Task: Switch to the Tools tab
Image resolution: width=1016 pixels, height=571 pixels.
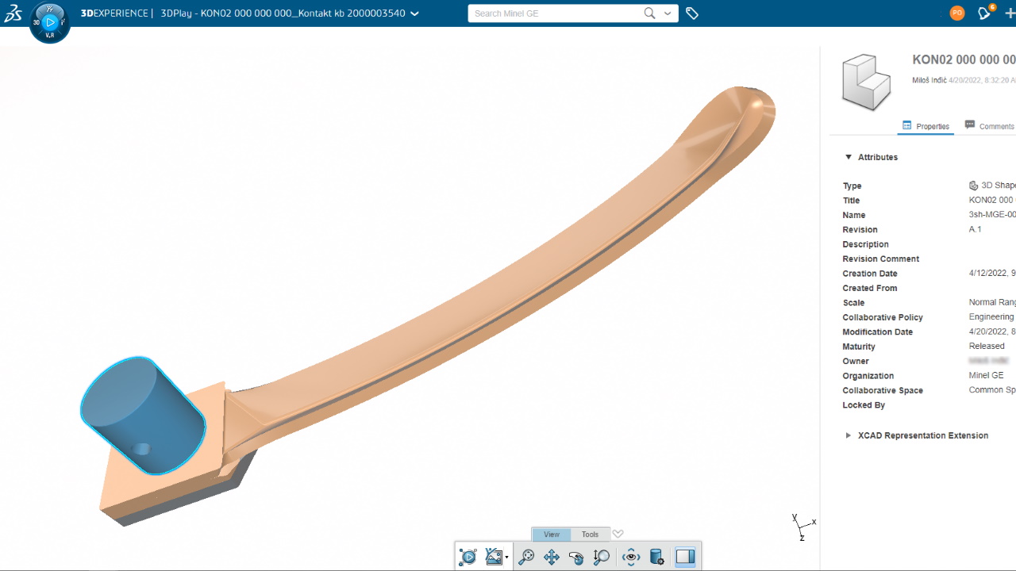Action: pyautogui.click(x=590, y=534)
